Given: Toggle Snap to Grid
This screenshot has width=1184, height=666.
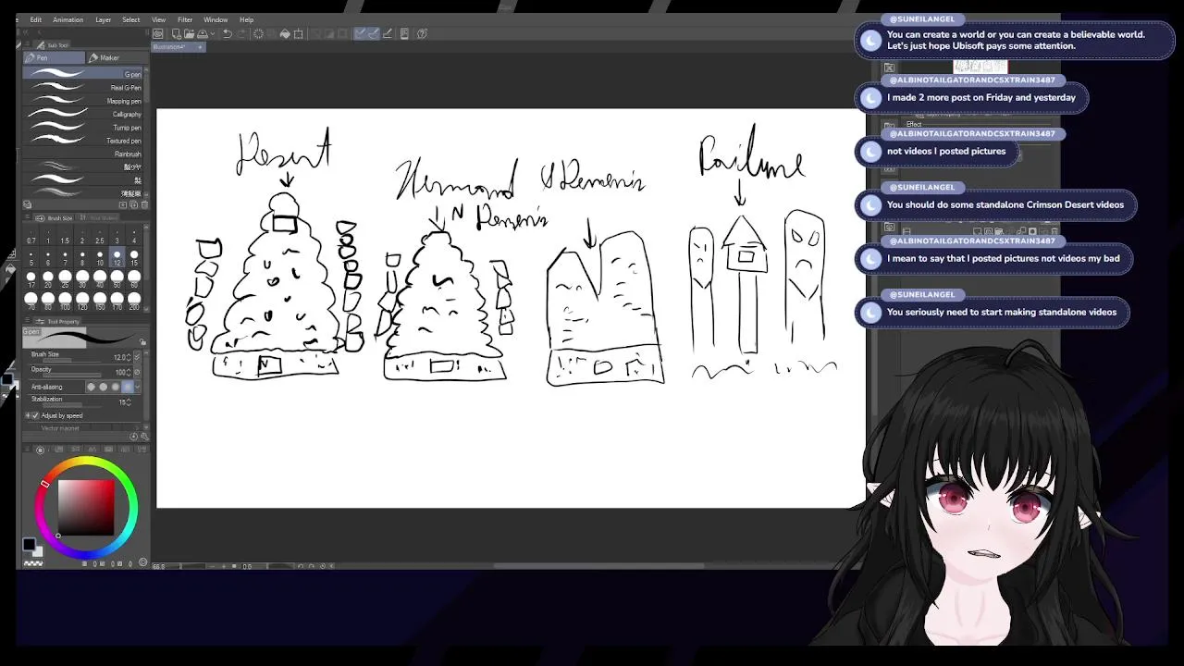Looking at the screenshot, I should coord(388,34).
